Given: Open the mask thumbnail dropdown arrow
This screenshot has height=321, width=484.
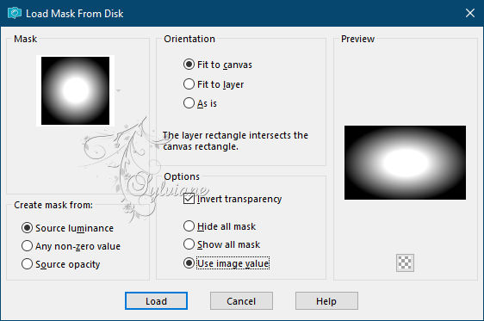Looking at the screenshot, I should coord(119,90).
